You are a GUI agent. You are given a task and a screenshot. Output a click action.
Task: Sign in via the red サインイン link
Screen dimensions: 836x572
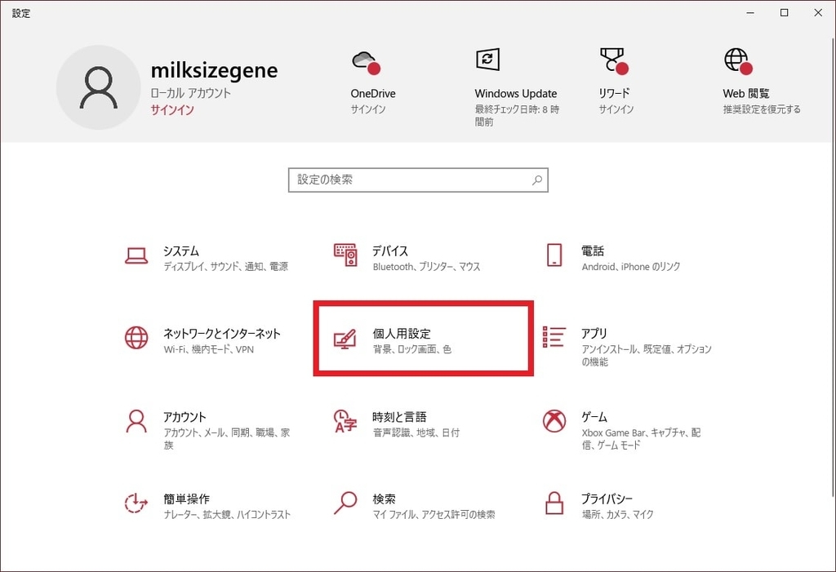pyautogui.click(x=172, y=110)
